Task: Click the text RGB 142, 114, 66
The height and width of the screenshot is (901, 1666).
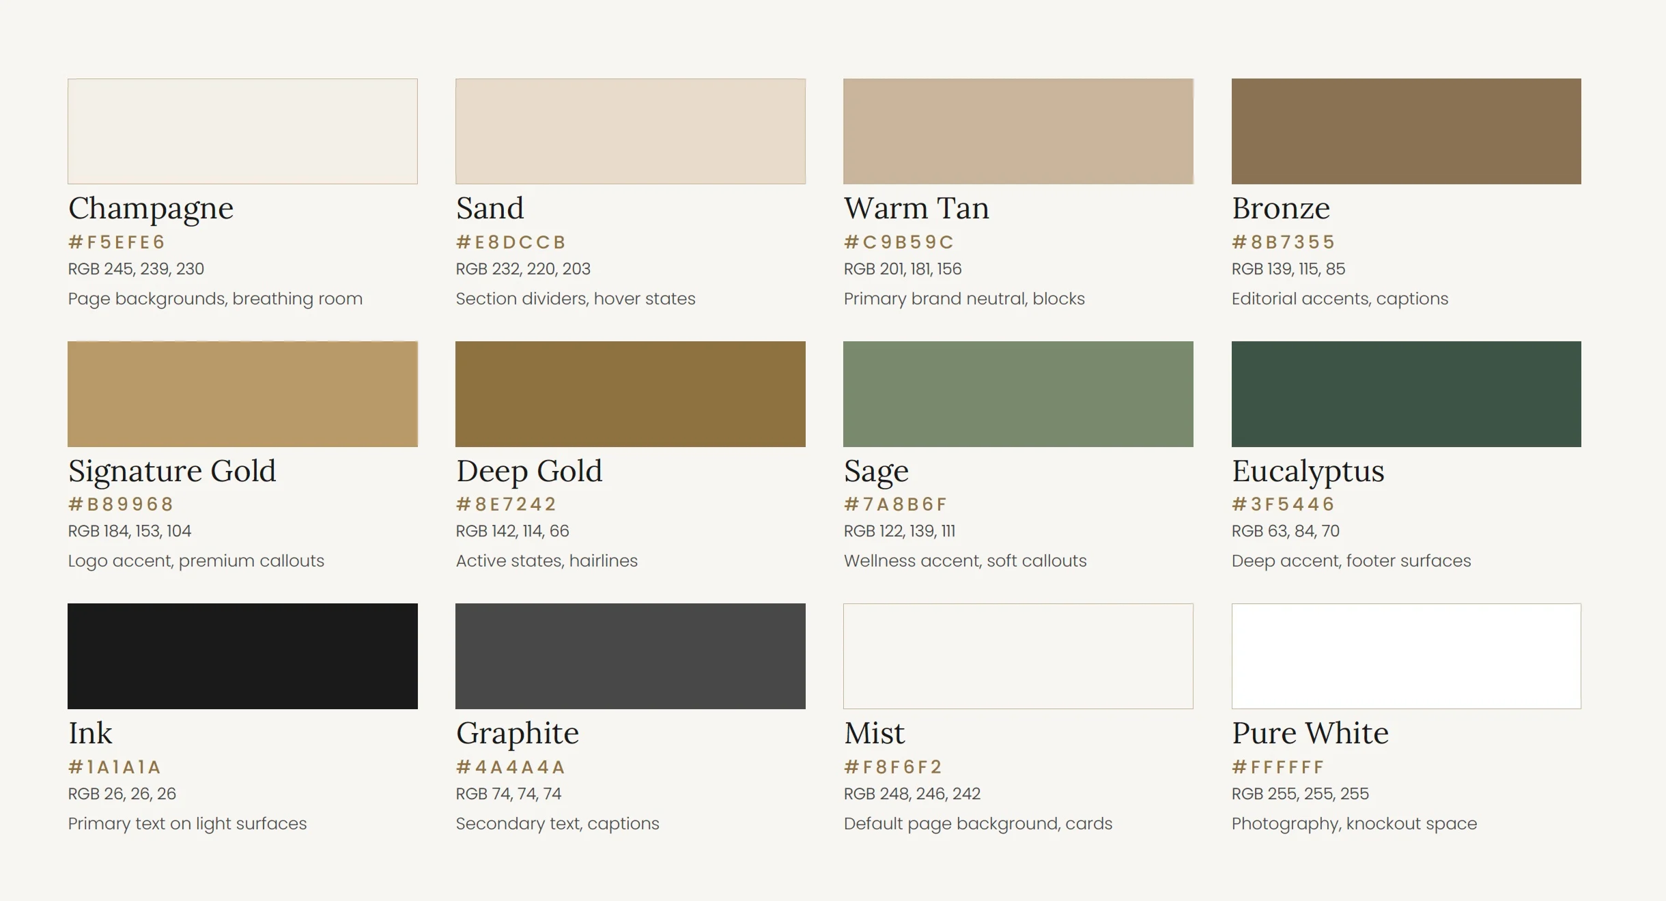Action: coord(512,531)
